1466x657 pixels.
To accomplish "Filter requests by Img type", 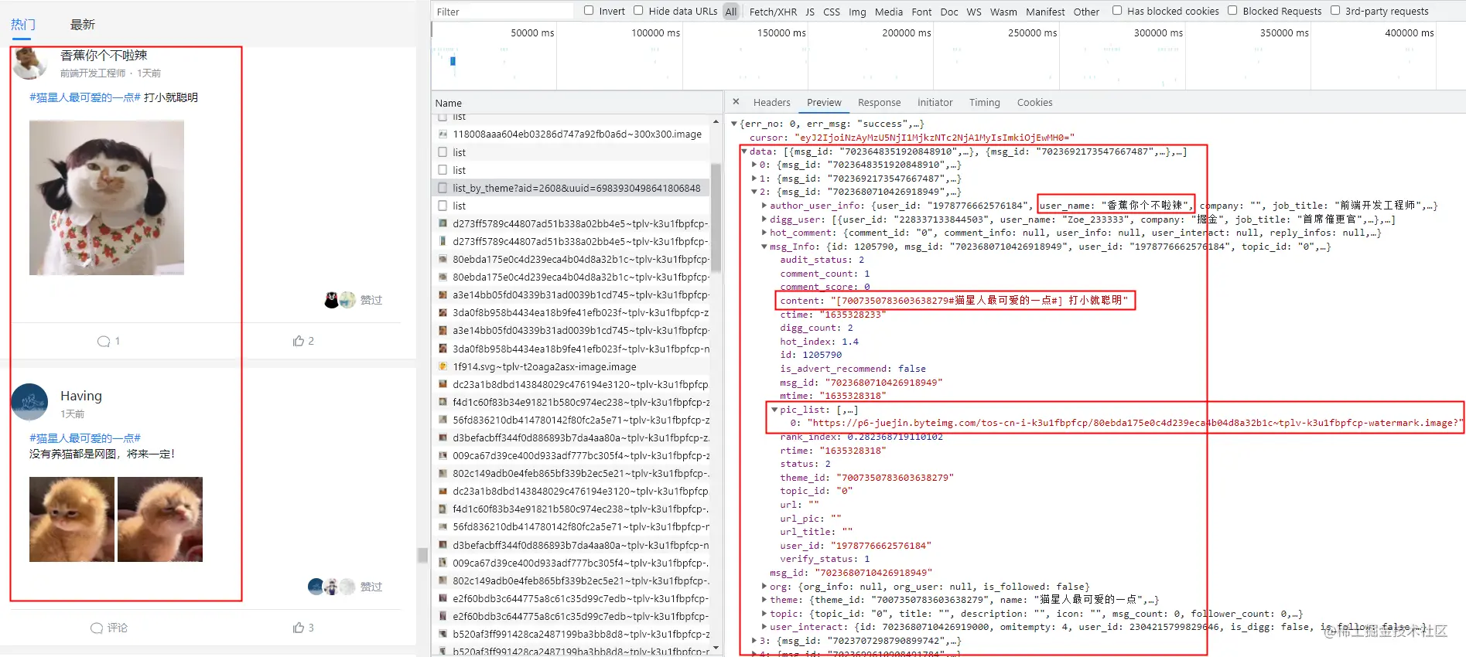I will pyautogui.click(x=857, y=12).
